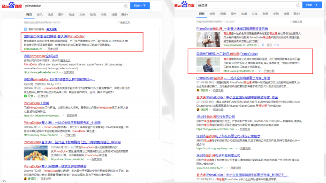326x183 pixels.
Task: Expand the arrow after 2019-09 in ad result
Action: pos(259,45)
